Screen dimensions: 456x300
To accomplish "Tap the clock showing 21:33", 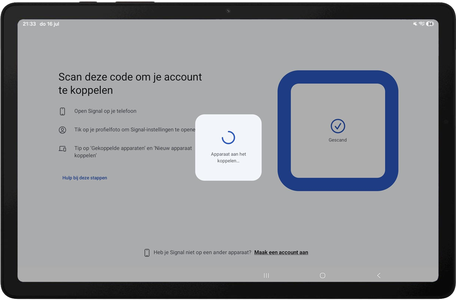I will 29,24.
